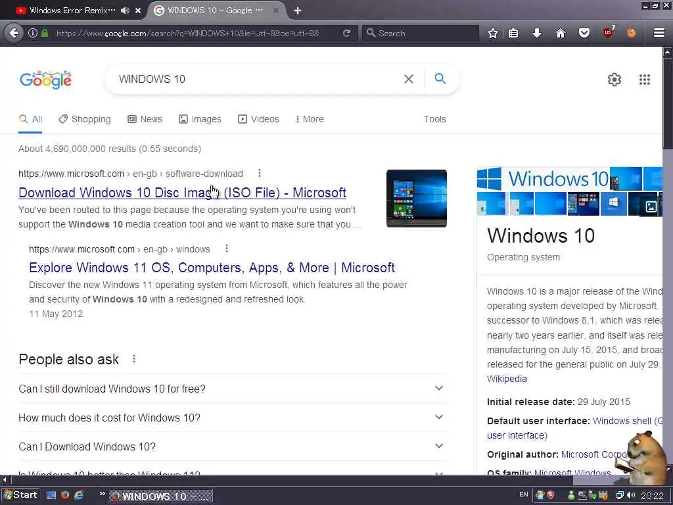Viewport: 673px width, 505px height.
Task: Reload the page with the refresh icon
Action: click(346, 33)
